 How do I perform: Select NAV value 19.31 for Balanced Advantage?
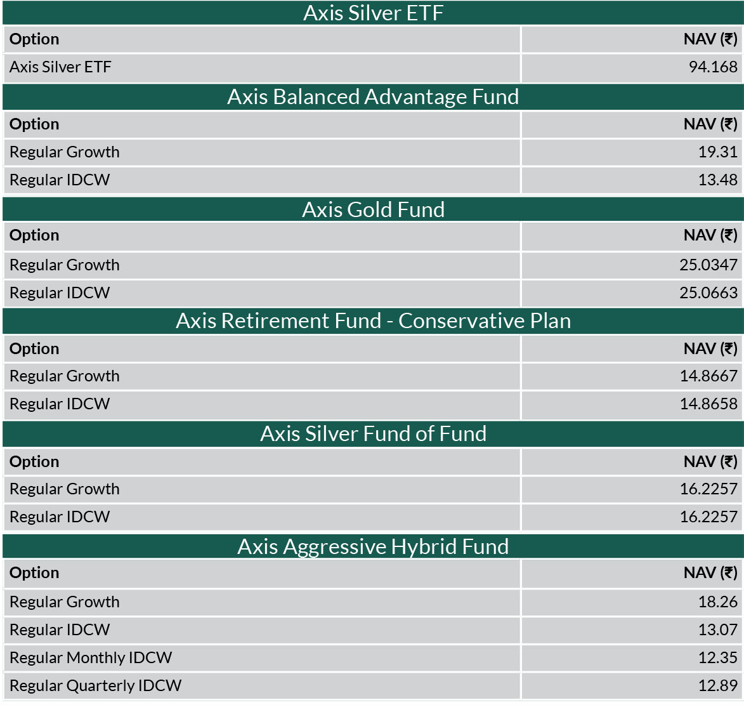[x=717, y=152]
